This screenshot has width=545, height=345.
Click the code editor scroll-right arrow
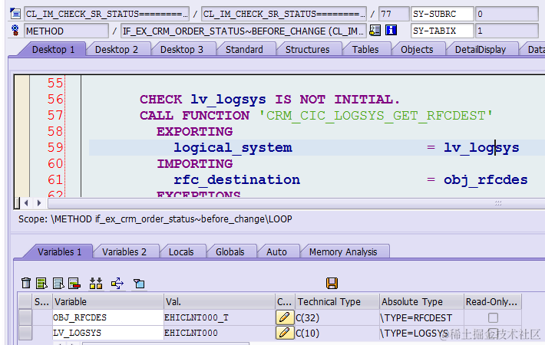39,202
